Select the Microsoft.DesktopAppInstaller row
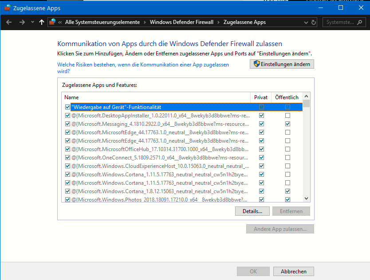The image size is (370, 280). coord(182,116)
